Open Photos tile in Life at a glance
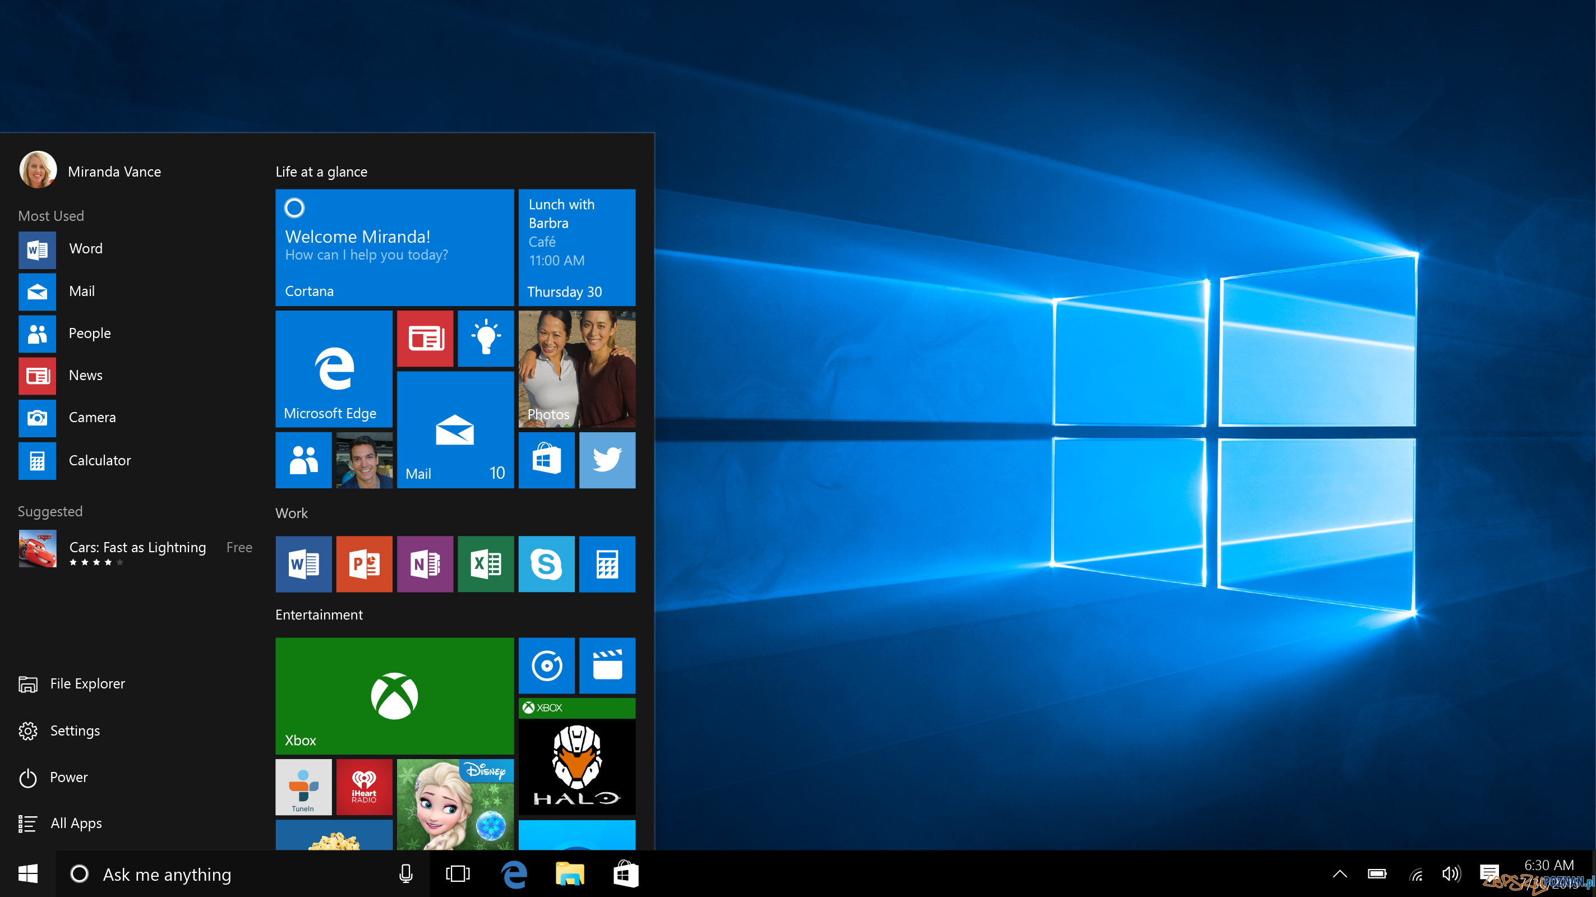This screenshot has height=897, width=1596. click(x=578, y=366)
